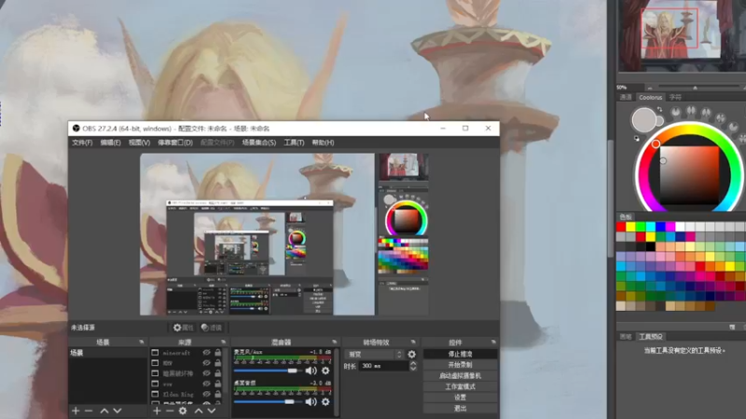
Task: Click the 时长 300 ms duration field
Action: pyautogui.click(x=383, y=366)
